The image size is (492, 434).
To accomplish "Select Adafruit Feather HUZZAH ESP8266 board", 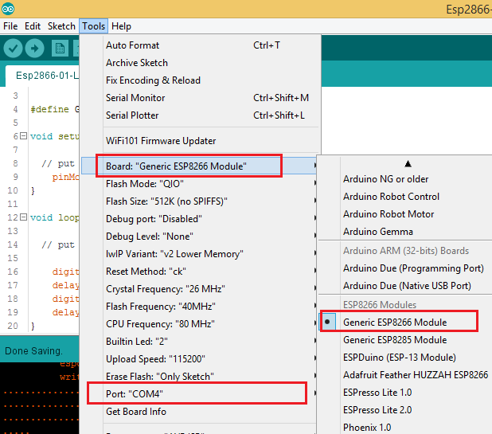I will [405, 375].
